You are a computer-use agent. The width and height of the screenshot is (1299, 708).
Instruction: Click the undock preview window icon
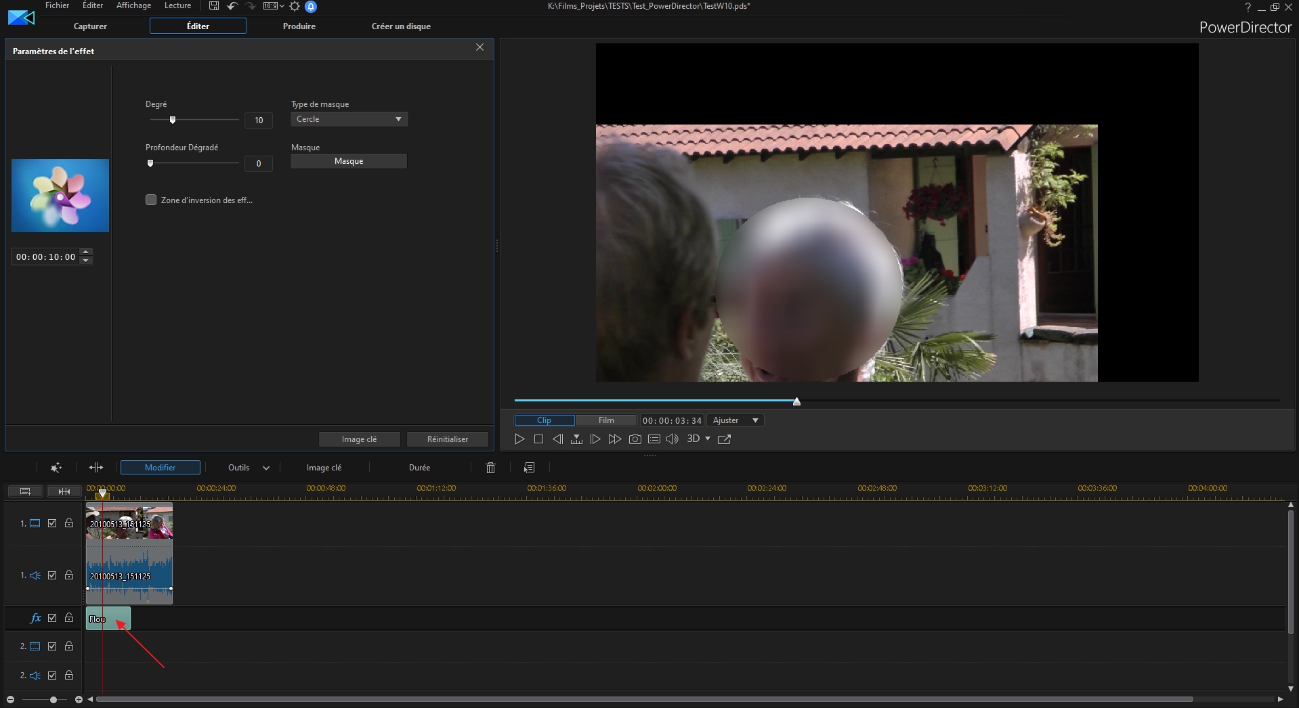click(724, 439)
